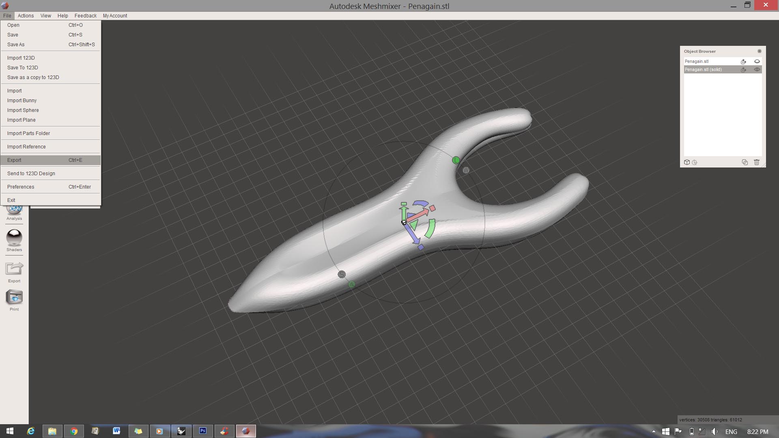The width and height of the screenshot is (779, 438).
Task: Delete the selected object with trash icon
Action: (756, 162)
